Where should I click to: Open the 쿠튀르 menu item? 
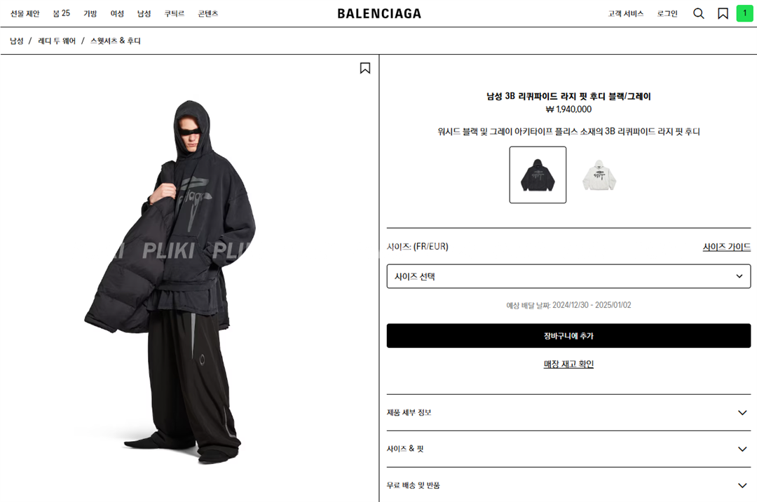(x=175, y=13)
